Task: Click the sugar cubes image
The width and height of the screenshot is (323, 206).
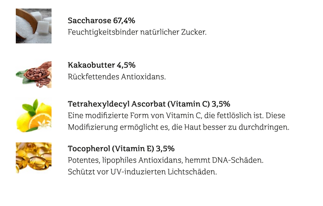Action: tap(34, 26)
